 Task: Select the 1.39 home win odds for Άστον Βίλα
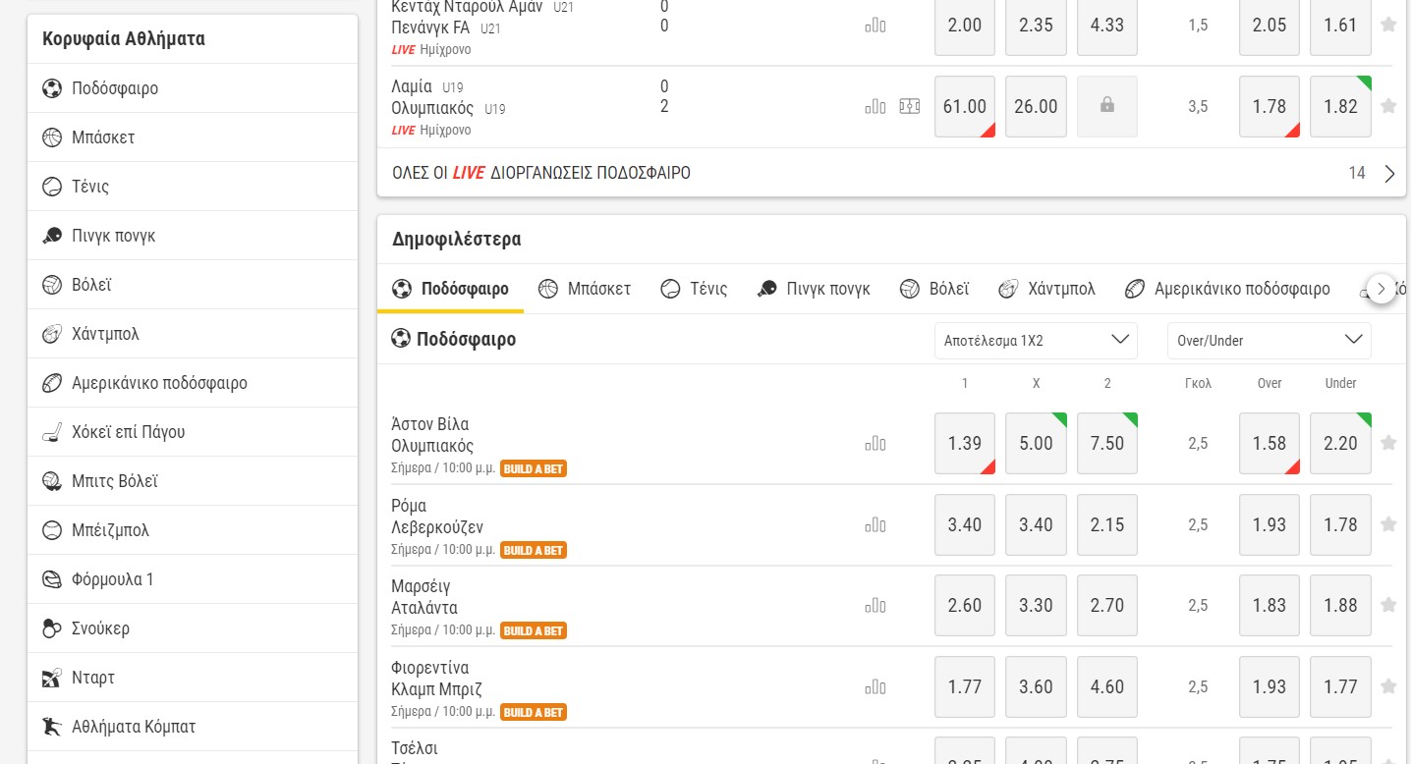click(x=964, y=443)
